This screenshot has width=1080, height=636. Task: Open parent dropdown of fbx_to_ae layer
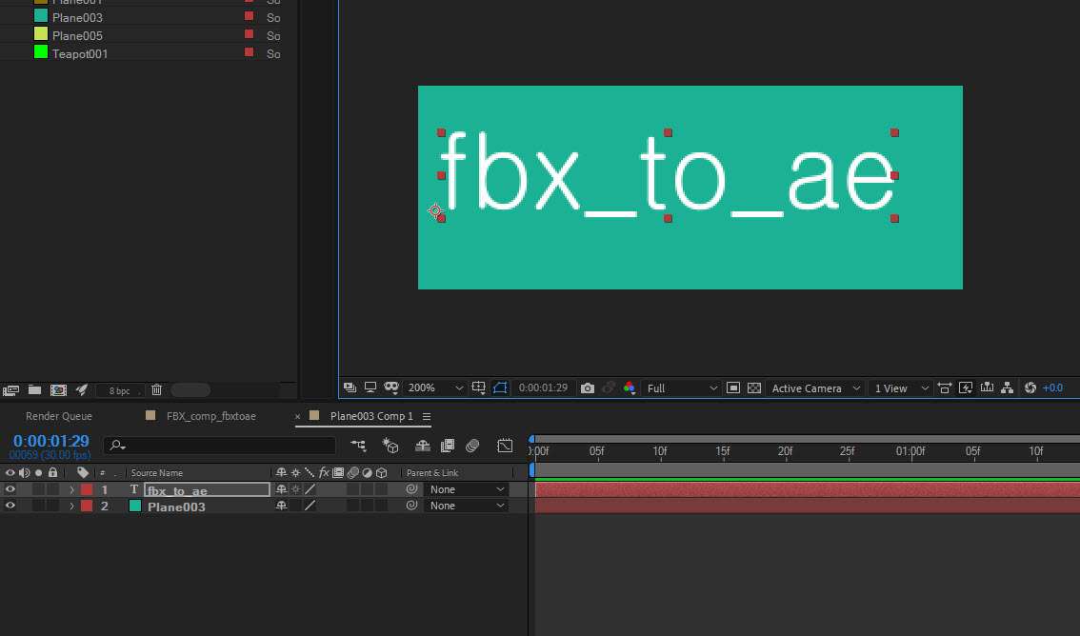[467, 489]
